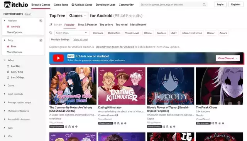Click clock icon beside Last 7 days
Screen dimensions: 247x141
tap(8, 72)
